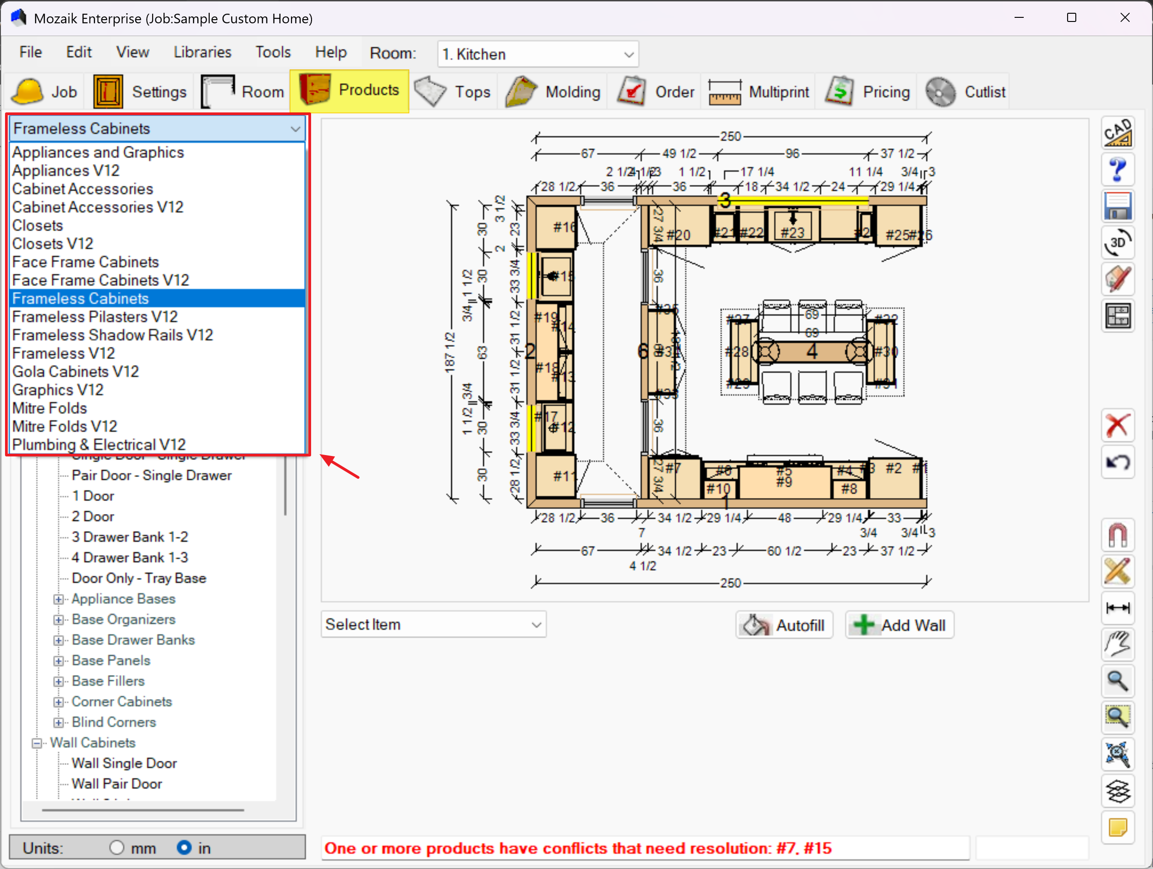Open the Select Item dropdown
1153x869 pixels.
(433, 625)
